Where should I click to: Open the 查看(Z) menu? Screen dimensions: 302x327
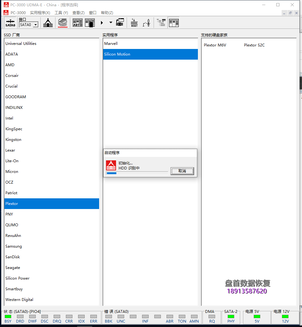78,13
